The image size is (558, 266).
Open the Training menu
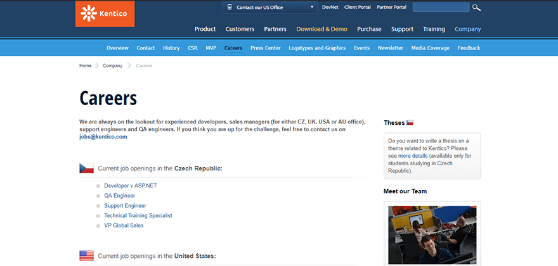pyautogui.click(x=434, y=29)
